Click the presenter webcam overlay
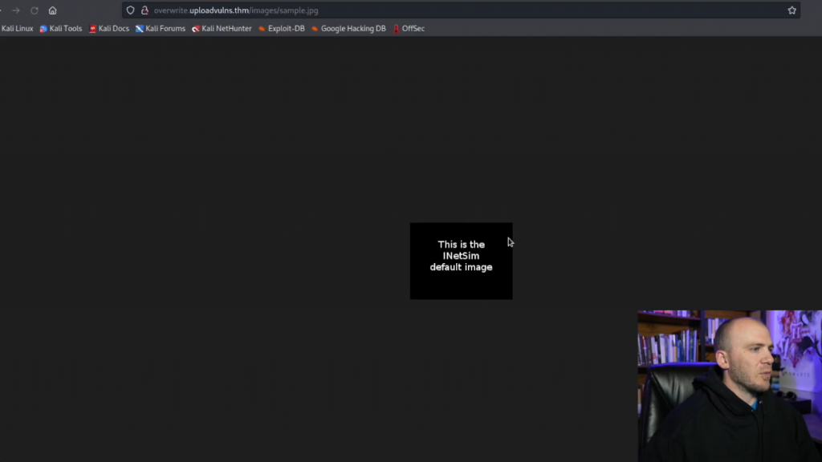This screenshot has height=462, width=822. tap(730, 386)
